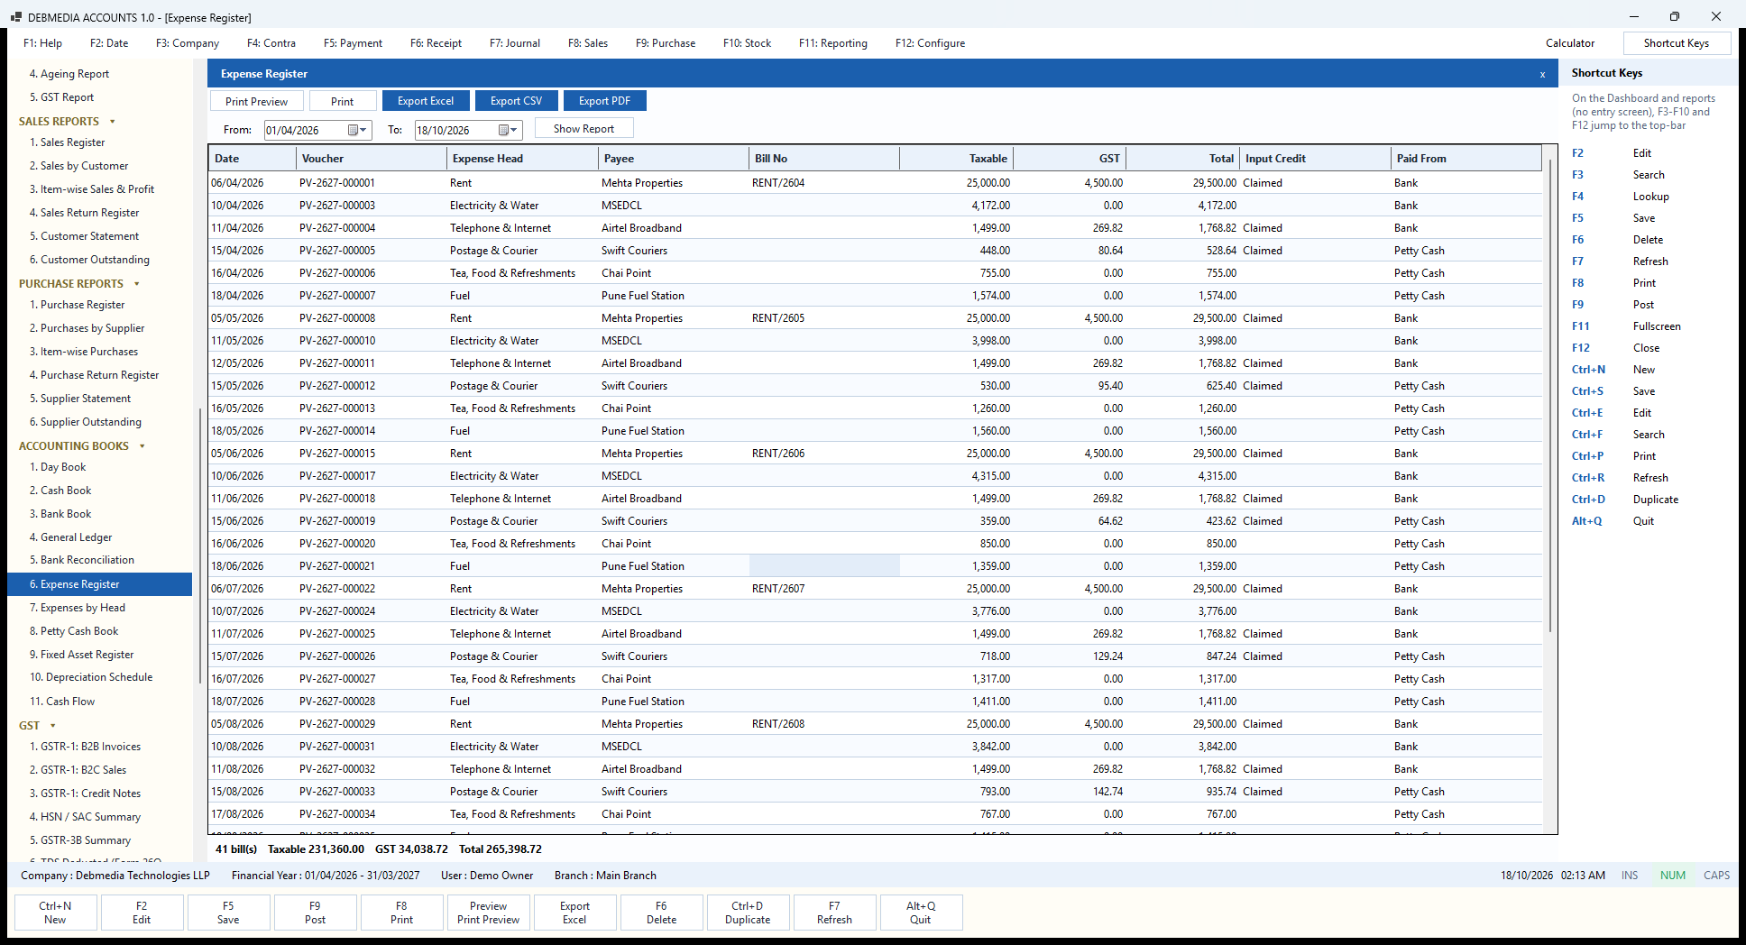Image resolution: width=1746 pixels, height=945 pixels.
Task: Open the From date calendar dropdown
Action: (x=358, y=130)
